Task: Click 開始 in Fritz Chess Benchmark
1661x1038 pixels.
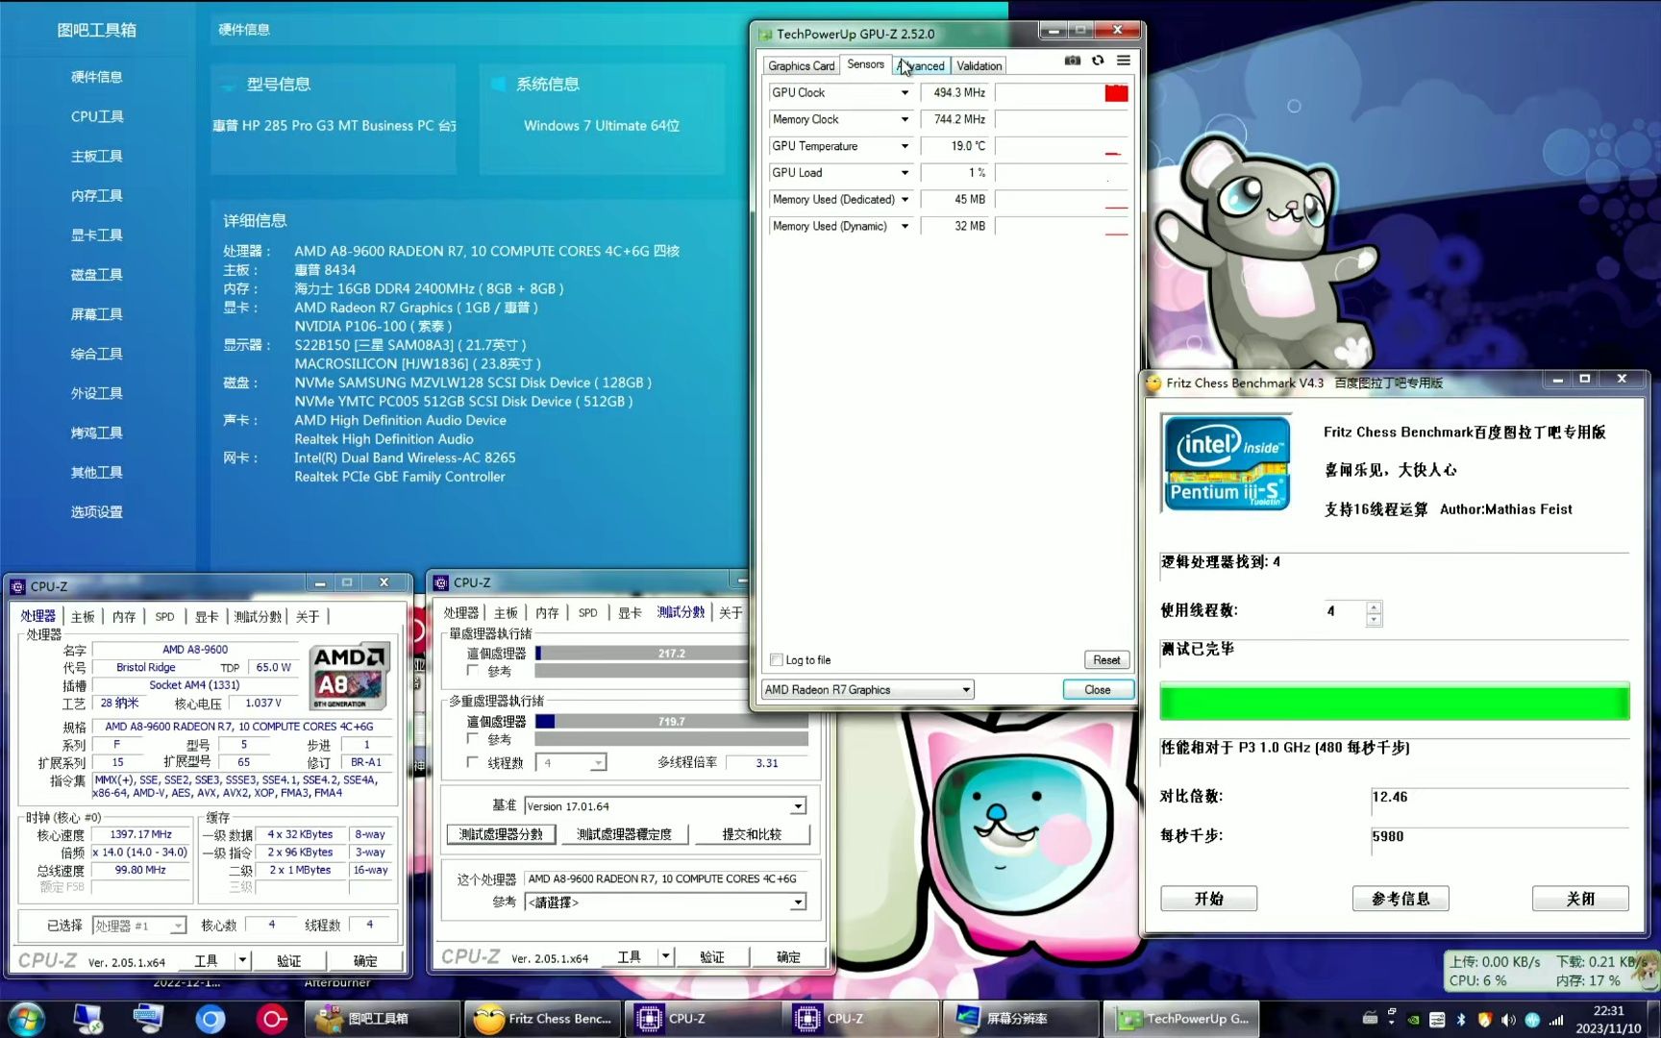Action: click(1208, 899)
